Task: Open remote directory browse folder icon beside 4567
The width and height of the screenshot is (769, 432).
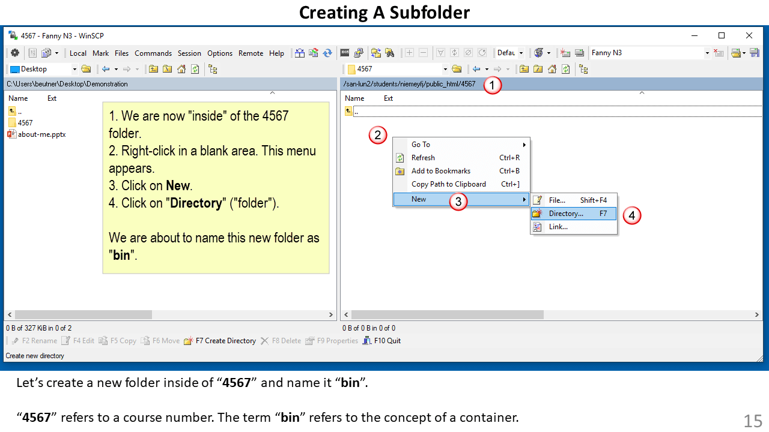Action: tap(457, 69)
